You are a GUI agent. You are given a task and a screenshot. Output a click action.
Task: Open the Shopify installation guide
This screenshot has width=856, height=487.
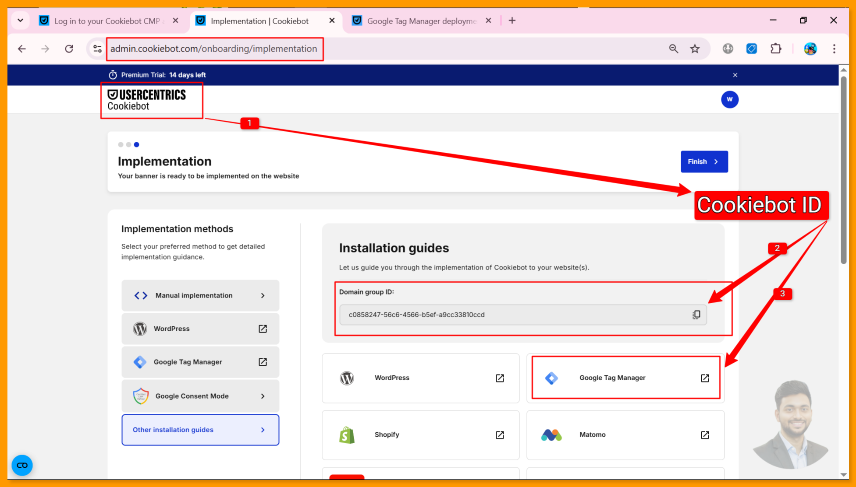420,434
